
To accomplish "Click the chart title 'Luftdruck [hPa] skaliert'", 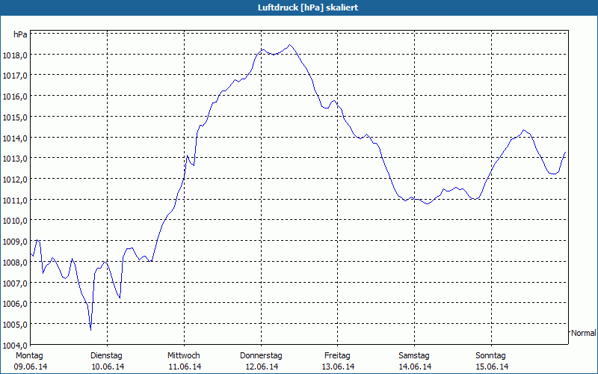I will pyautogui.click(x=298, y=7).
